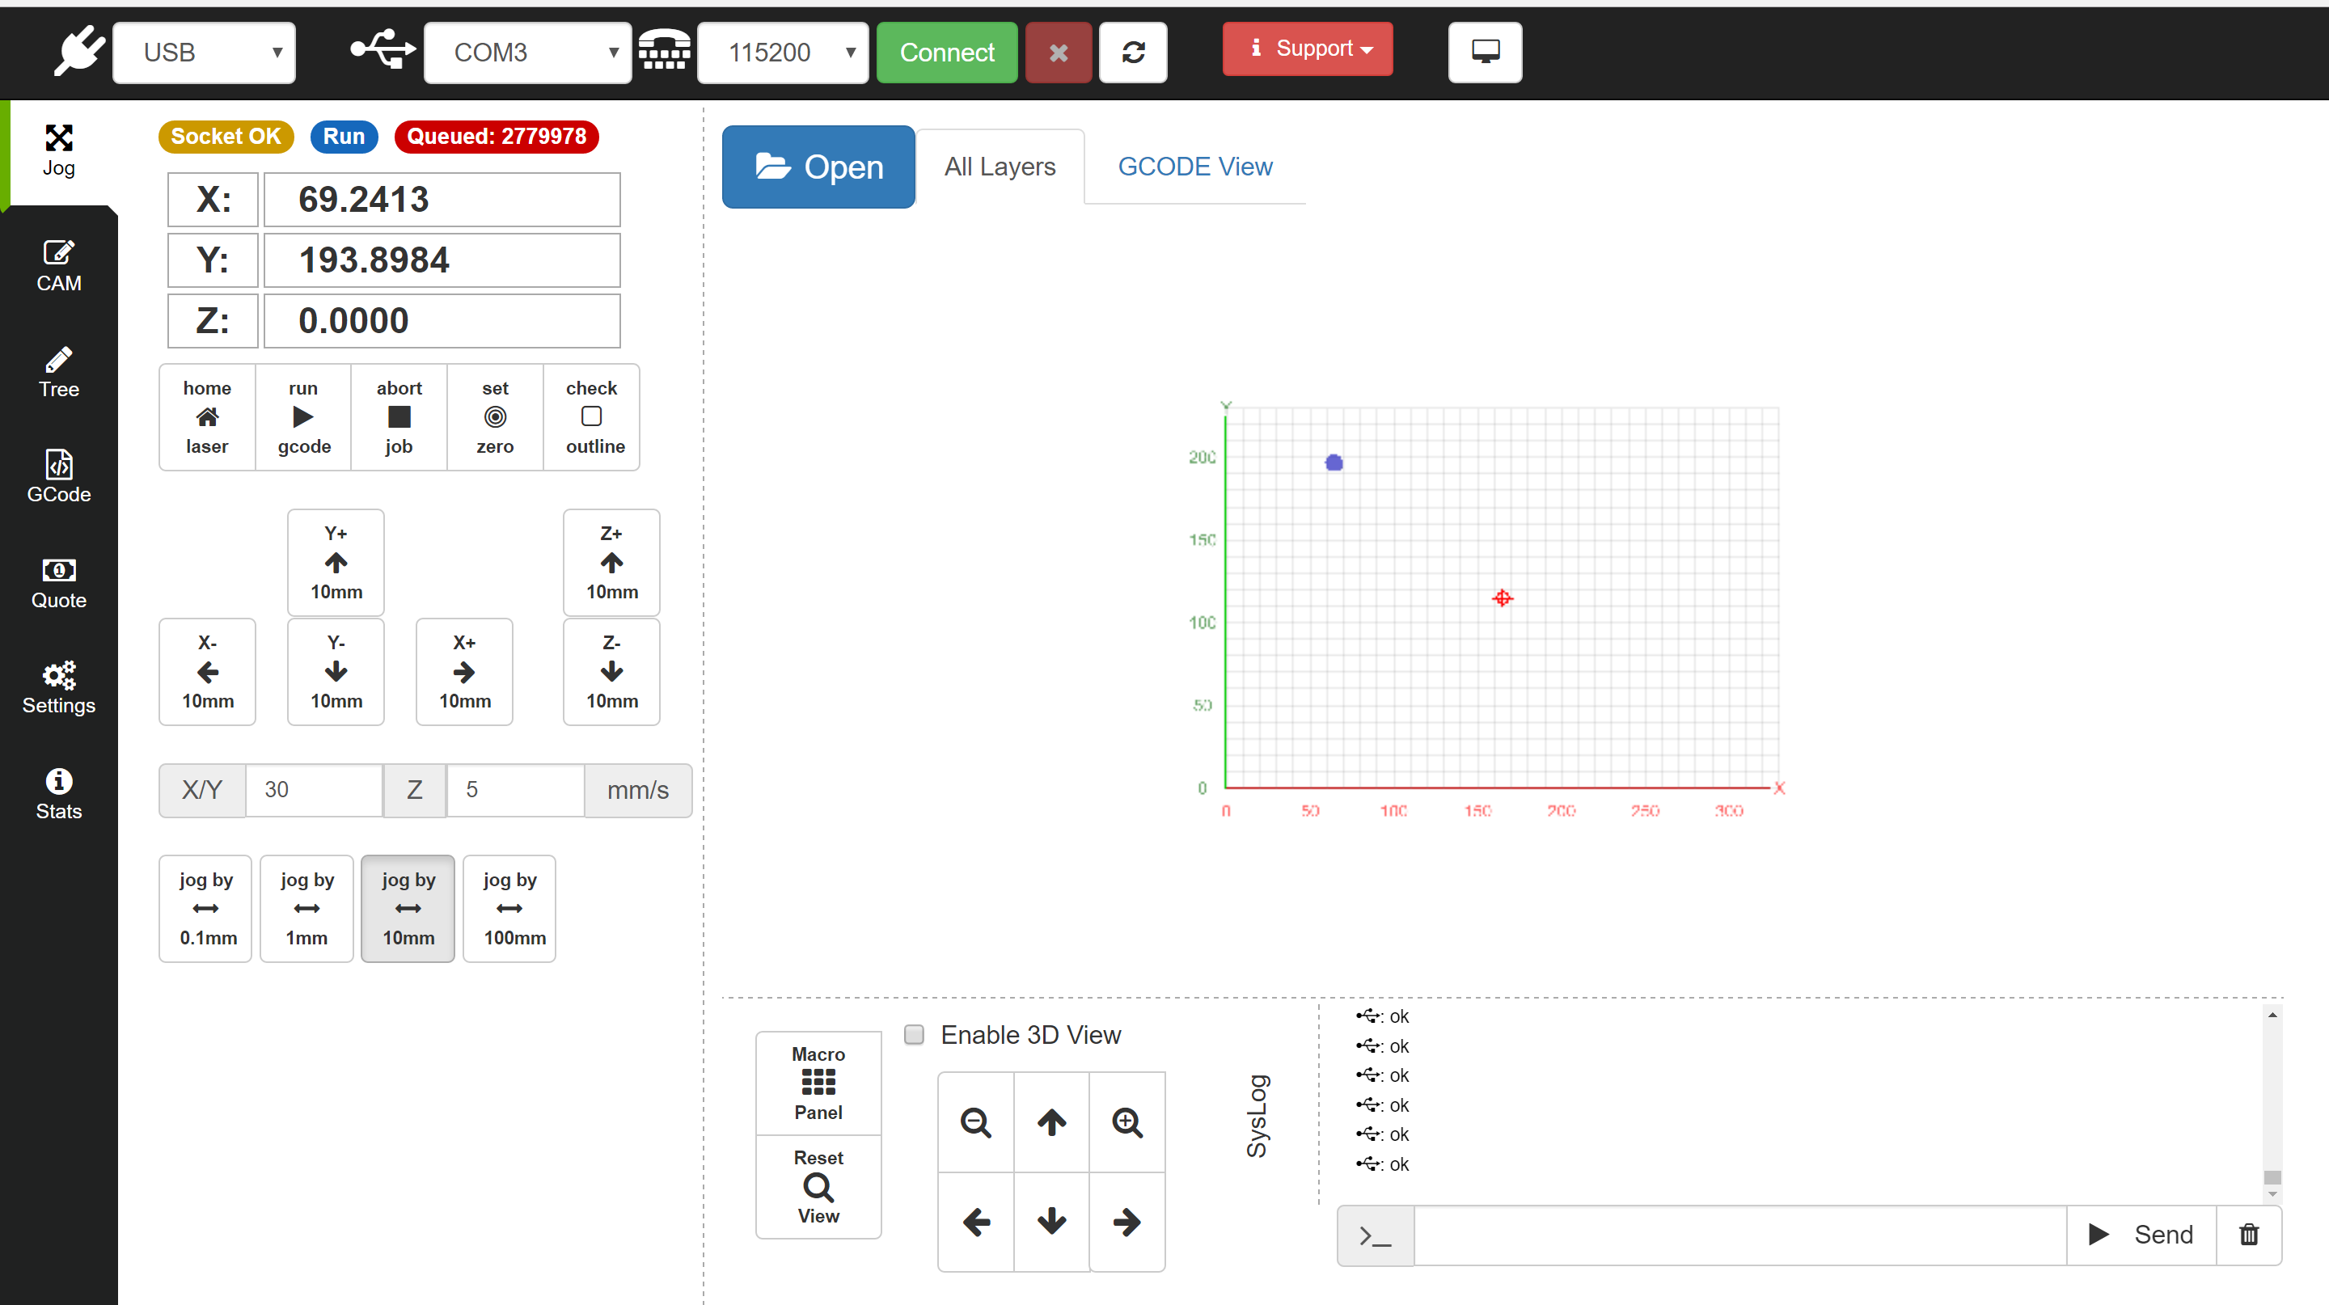Image resolution: width=2329 pixels, height=1305 pixels.
Task: Click the console prompt icon
Action: point(1375,1235)
